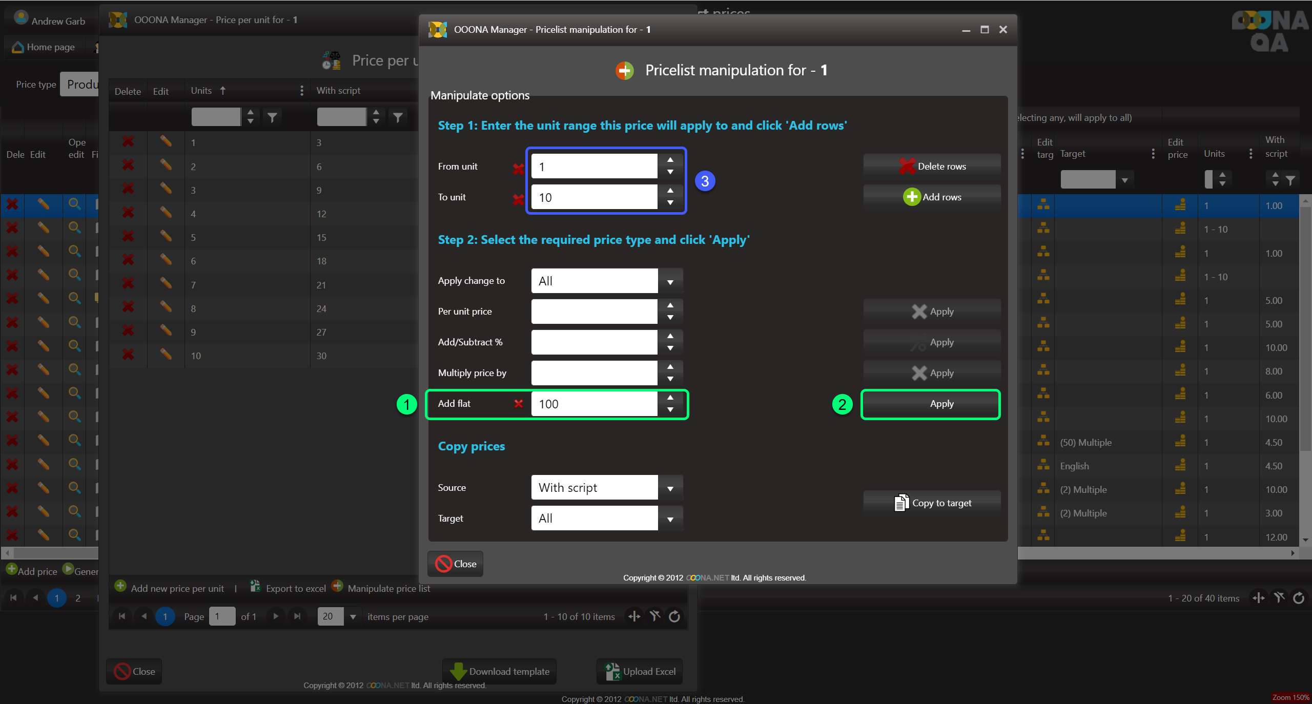The image size is (1312, 704).
Task: Click the refresh icon in price per unit pager
Action: tap(674, 616)
